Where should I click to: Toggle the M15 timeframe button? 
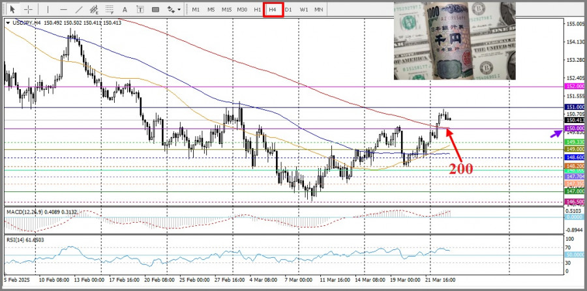pyautogui.click(x=226, y=10)
